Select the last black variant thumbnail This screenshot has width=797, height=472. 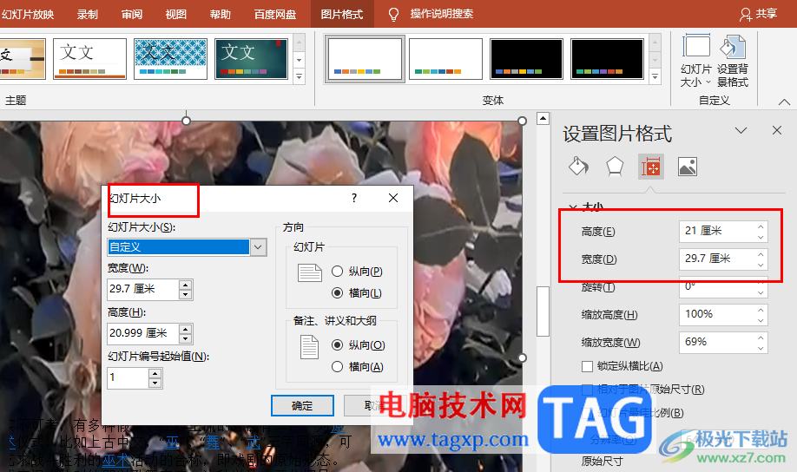pyautogui.click(x=607, y=59)
